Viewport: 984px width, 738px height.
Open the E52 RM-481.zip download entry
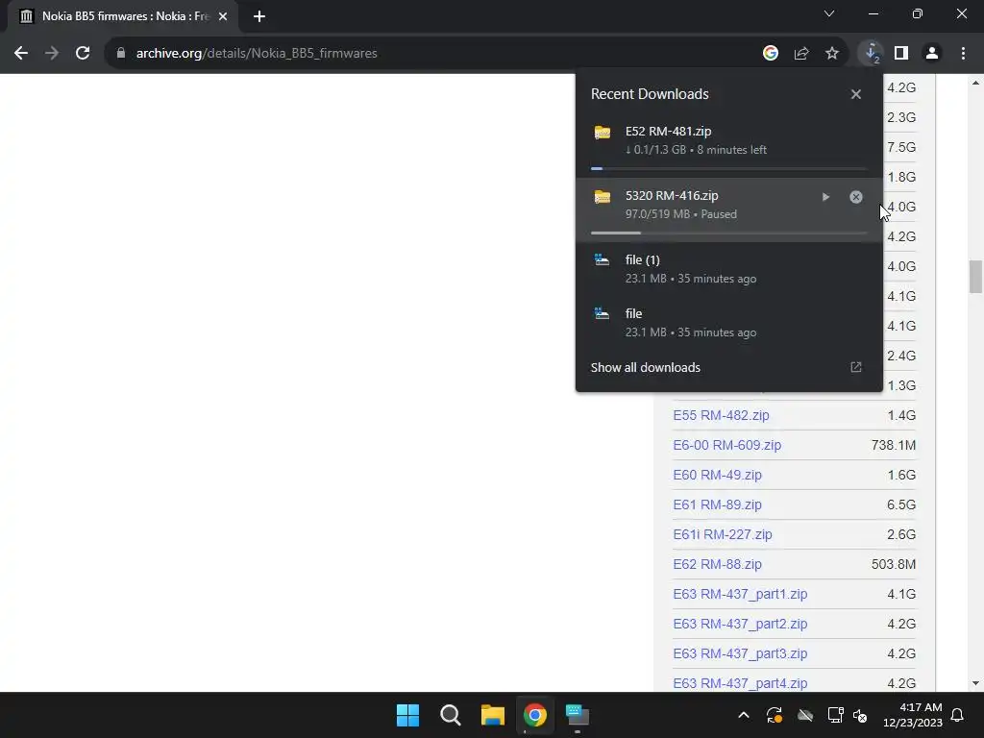coord(728,144)
